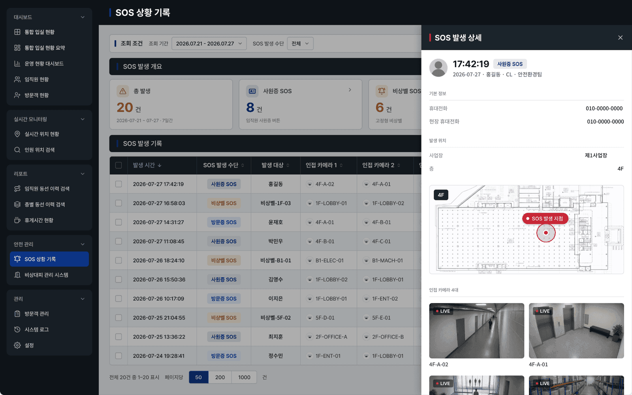Go to 비상대피 관리 시스템 page
Screen dimensions: 632x395
[49, 275]
